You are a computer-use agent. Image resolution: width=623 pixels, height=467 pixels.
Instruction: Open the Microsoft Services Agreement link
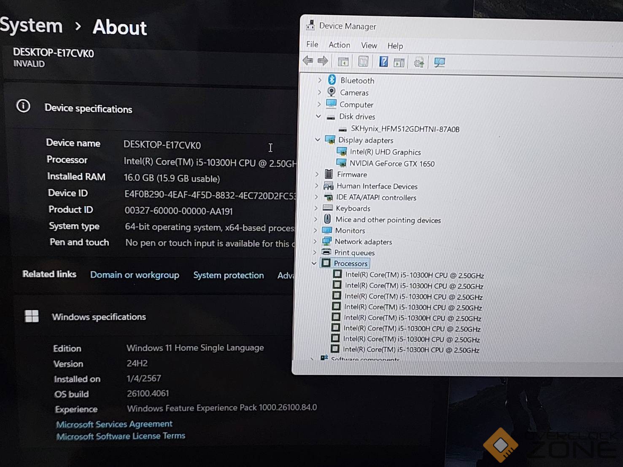pyautogui.click(x=114, y=424)
